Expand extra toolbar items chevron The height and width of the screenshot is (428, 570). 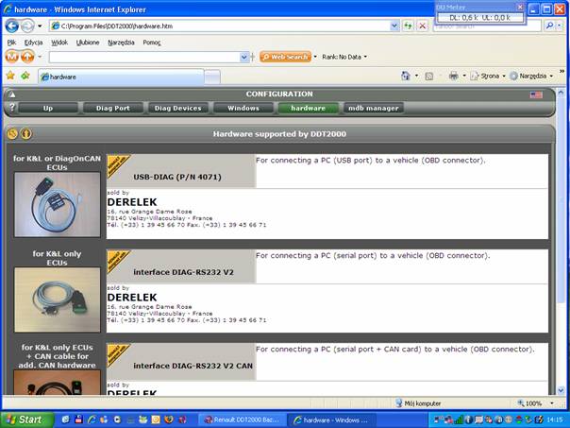click(x=562, y=71)
